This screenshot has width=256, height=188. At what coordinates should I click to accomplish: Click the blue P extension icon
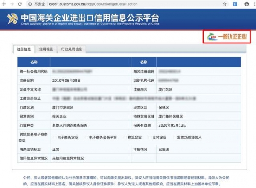(x=235, y=3)
